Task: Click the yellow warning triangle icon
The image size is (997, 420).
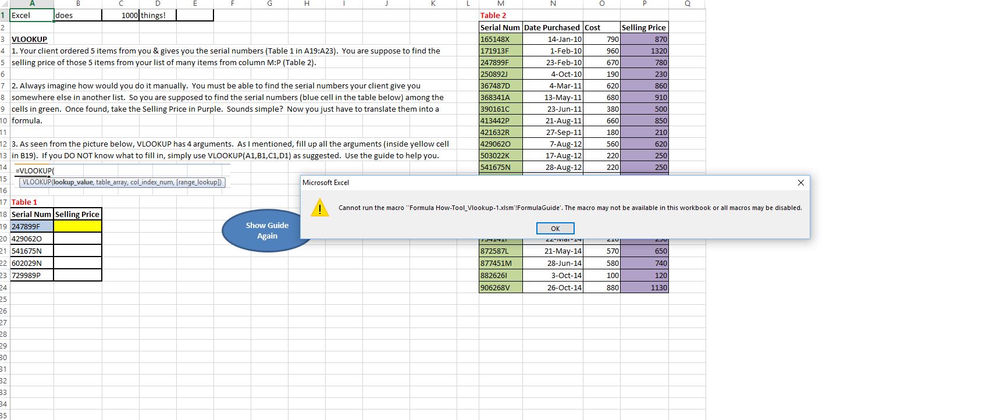Action: pos(319,208)
